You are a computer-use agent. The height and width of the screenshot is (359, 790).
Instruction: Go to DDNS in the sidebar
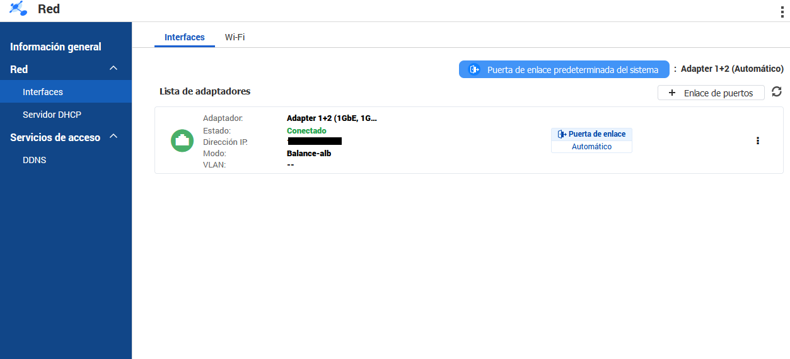pos(34,160)
